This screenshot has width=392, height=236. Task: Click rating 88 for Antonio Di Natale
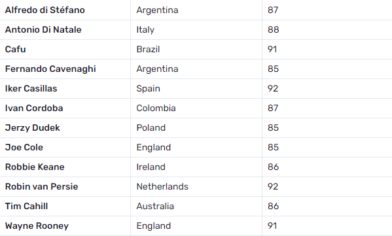pos(274,29)
